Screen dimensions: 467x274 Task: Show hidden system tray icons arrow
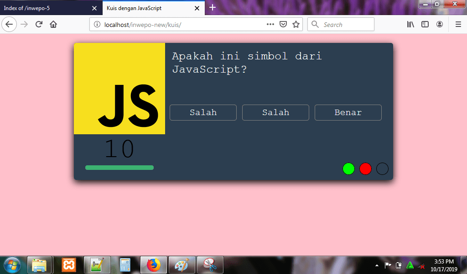[377, 265]
